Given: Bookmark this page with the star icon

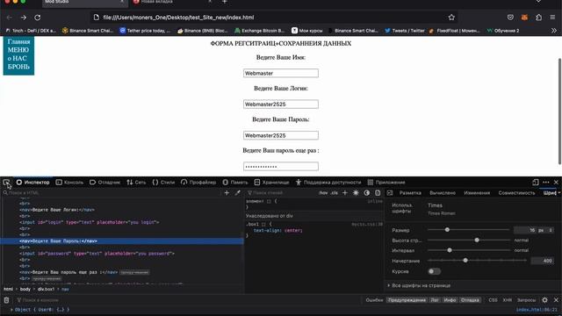Looking at the screenshot, I should (451, 18).
